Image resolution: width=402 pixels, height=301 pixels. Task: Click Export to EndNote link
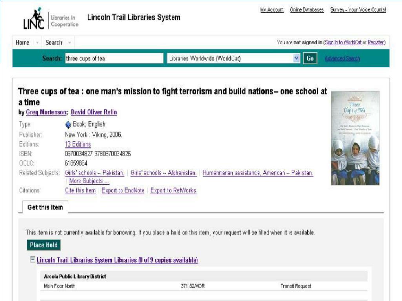pyautogui.click(x=123, y=190)
